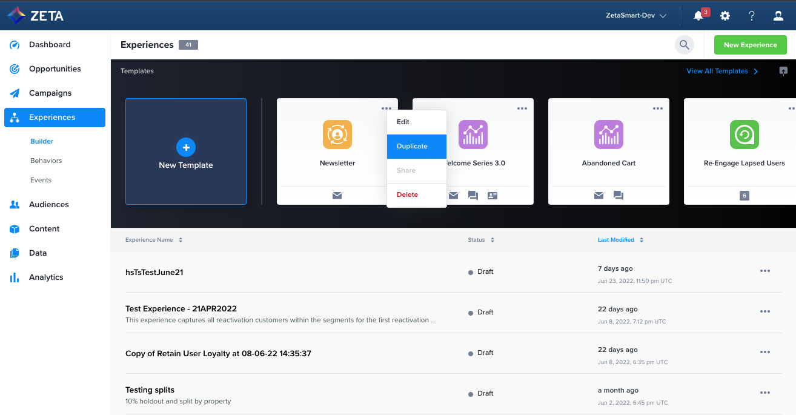Click the help question mark icon
Screen dimensions: 796x415
coord(752,16)
